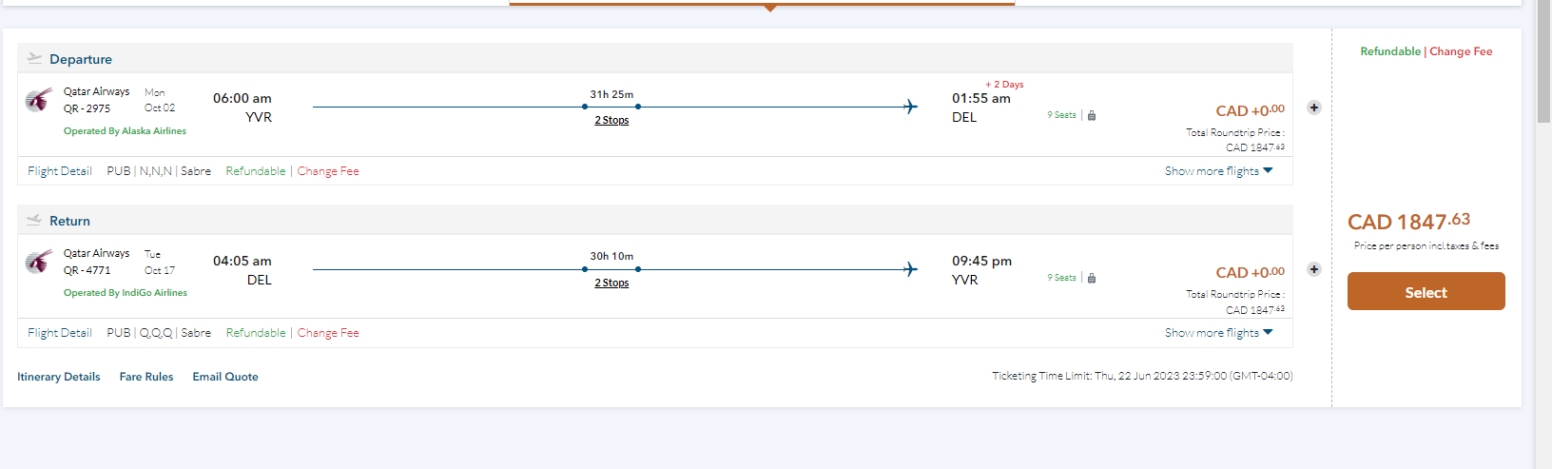View the 2 Stops details for DEL to YVR
This screenshot has height=469, width=1552.
[x=611, y=283]
